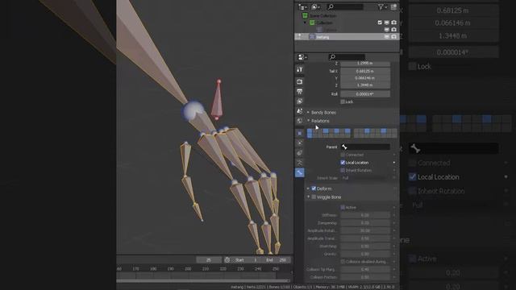Click the timeline End frame field
The width and height of the screenshot is (516, 290).
pyautogui.click(x=277, y=259)
